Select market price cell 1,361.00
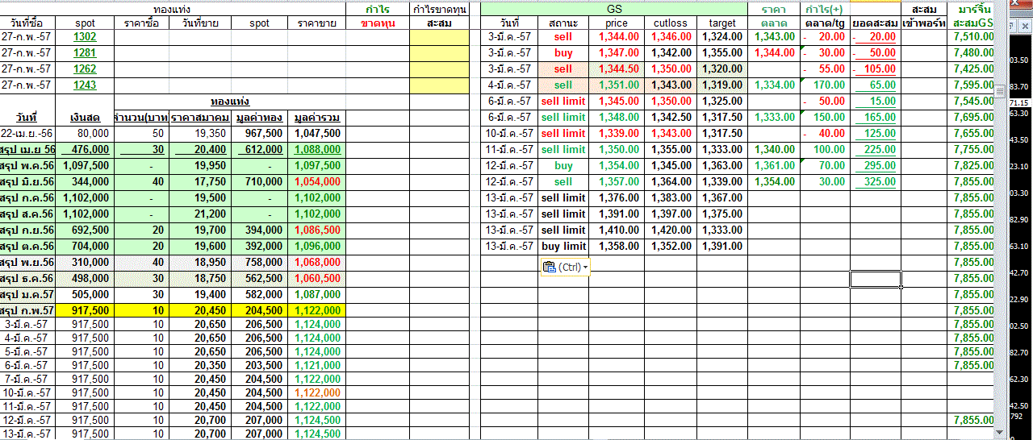Image resolution: width=1033 pixels, height=440 pixels. tap(774, 166)
